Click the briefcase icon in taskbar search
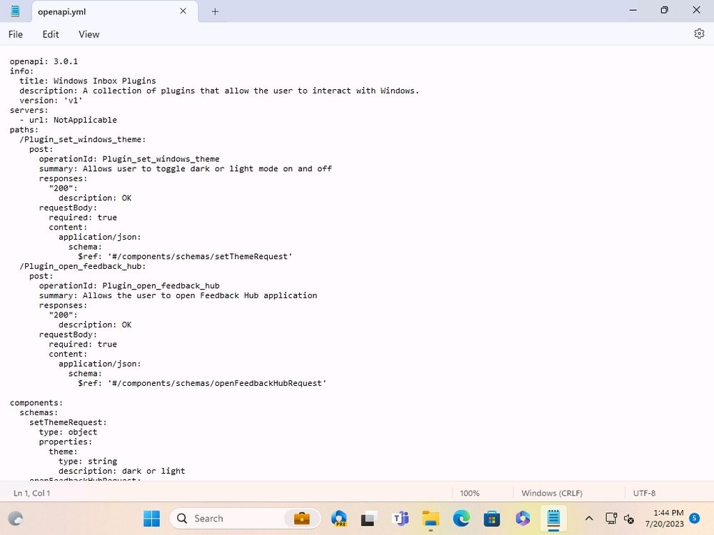Image resolution: width=714 pixels, height=535 pixels. pos(302,518)
